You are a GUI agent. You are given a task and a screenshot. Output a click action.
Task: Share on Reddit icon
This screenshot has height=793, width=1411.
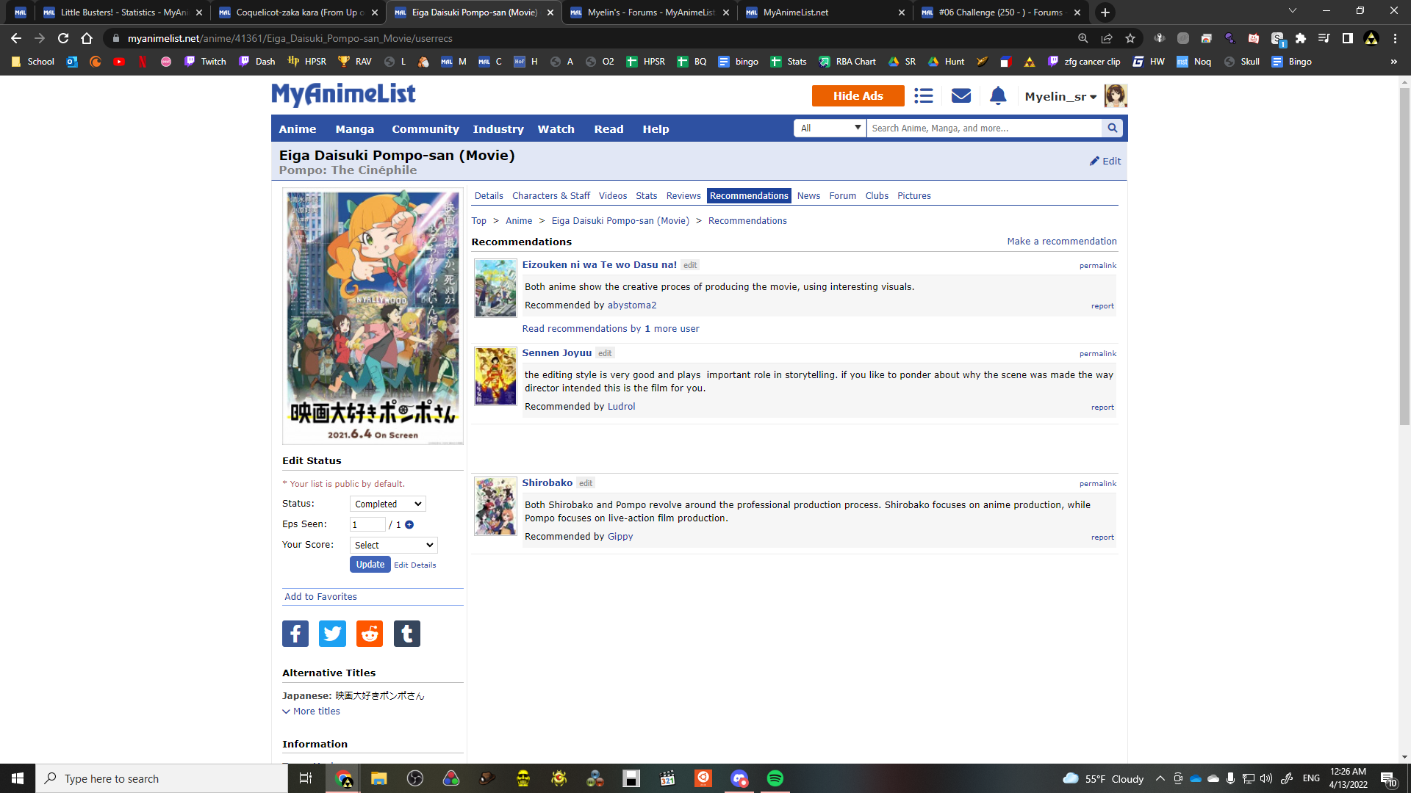370,634
